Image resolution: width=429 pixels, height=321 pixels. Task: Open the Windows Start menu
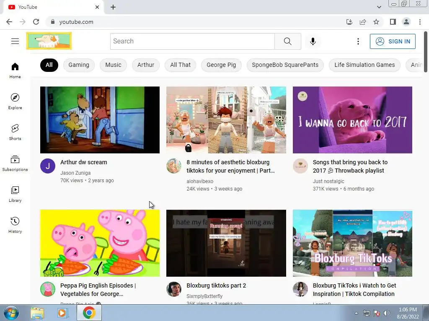click(11, 313)
